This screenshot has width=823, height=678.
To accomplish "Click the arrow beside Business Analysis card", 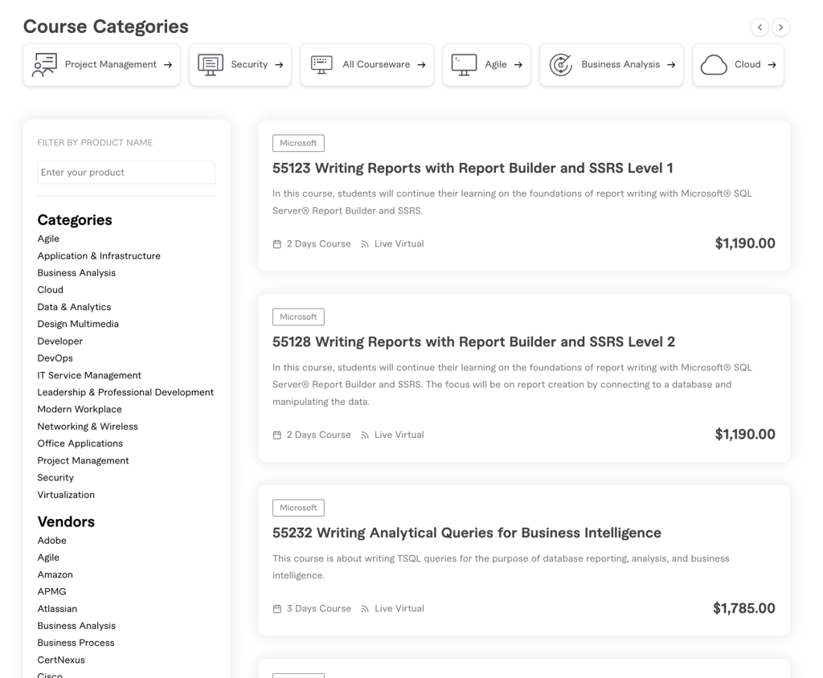I will coord(671,64).
